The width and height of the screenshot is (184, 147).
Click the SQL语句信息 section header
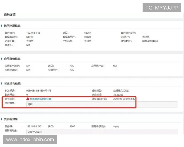(x=12, y=84)
